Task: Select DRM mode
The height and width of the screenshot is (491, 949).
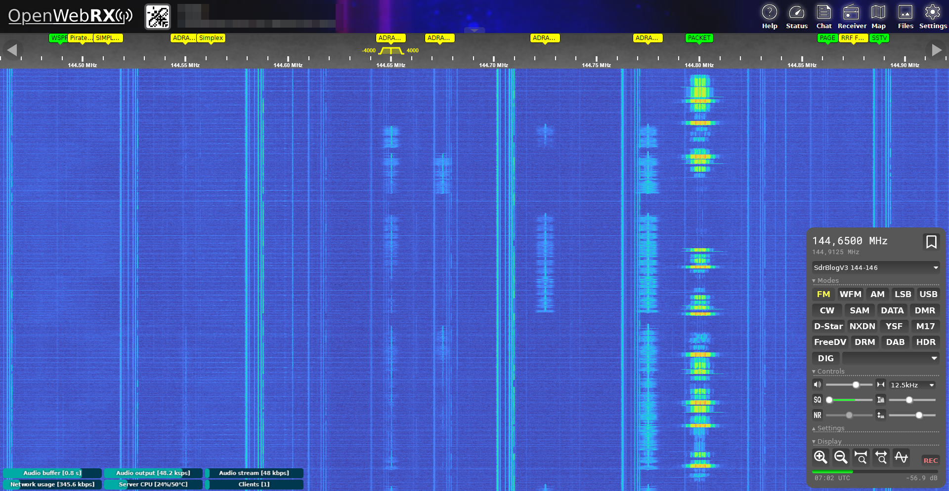Action: coord(864,342)
